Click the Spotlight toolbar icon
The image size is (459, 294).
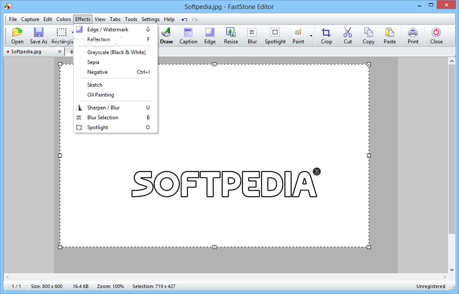pos(275,36)
